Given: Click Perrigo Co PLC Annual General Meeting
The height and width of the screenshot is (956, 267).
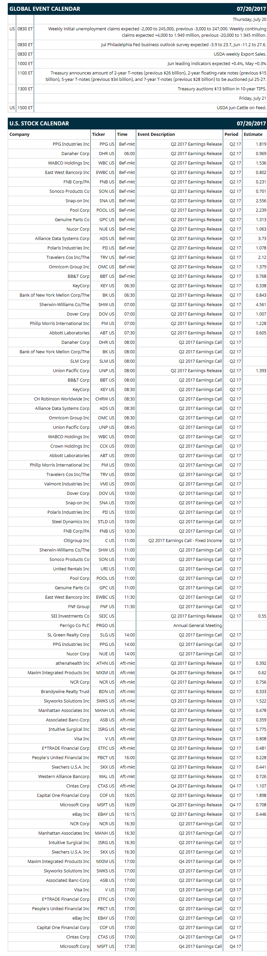Looking at the screenshot, I should coord(197,626).
